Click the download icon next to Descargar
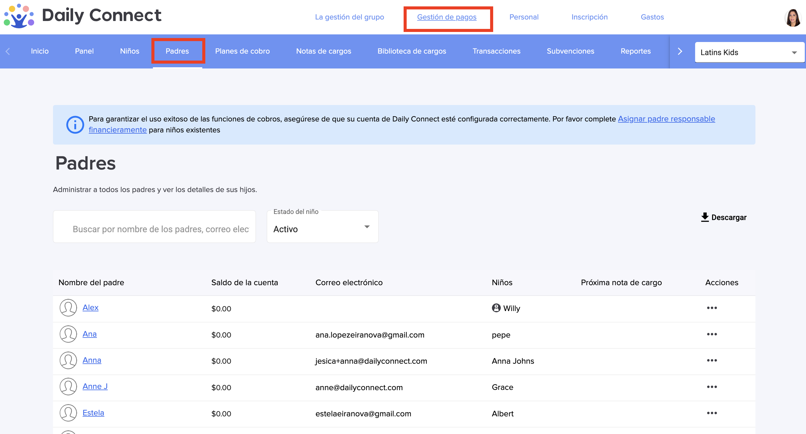Screen dimensions: 806x434 coord(705,217)
